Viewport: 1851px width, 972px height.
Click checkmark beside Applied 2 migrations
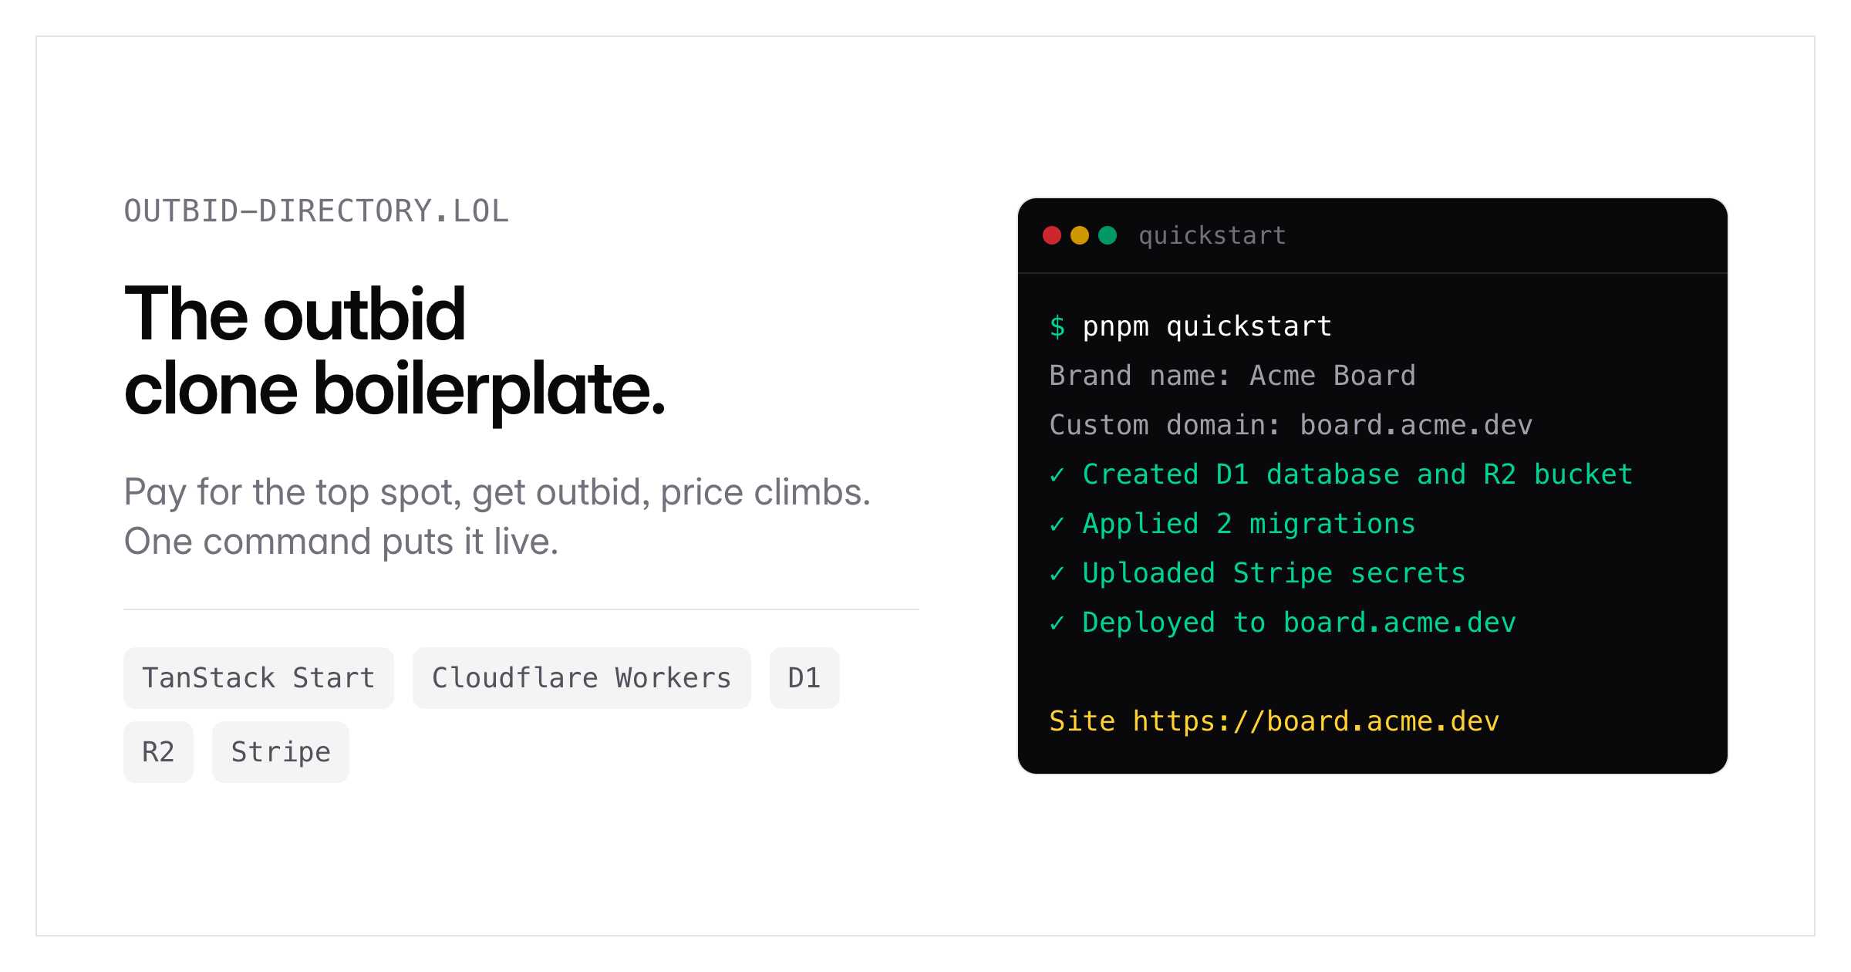point(1057,525)
